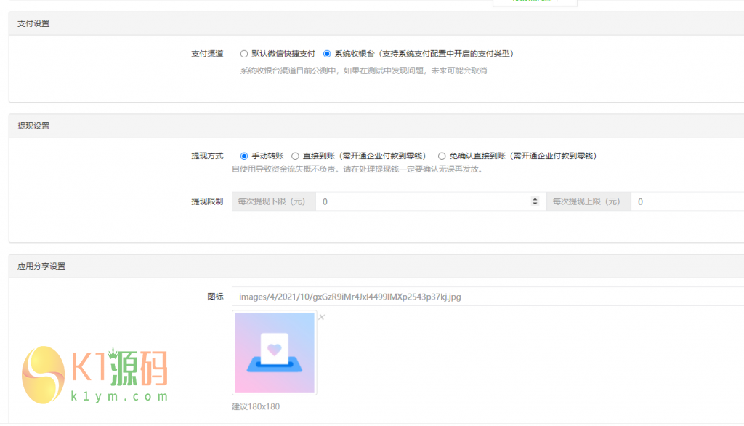Choose 直接到账 withdrawal option

click(294, 155)
